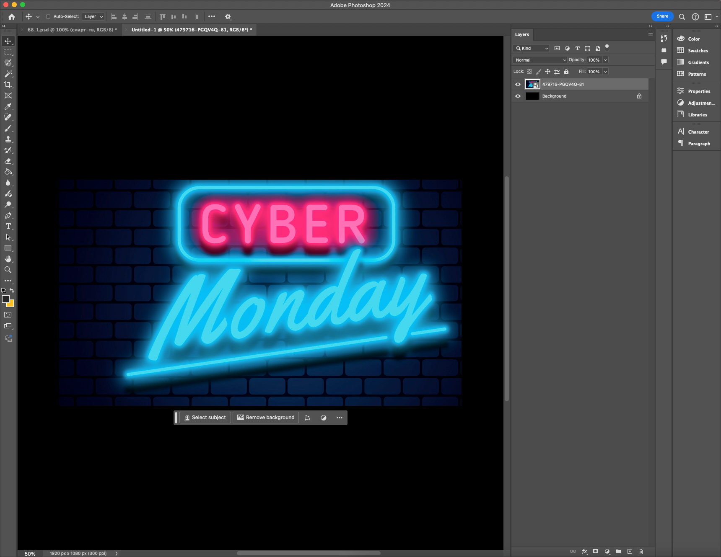The width and height of the screenshot is (721, 557).
Task: Switch to 68_1.psd document tab
Action: click(x=72, y=30)
